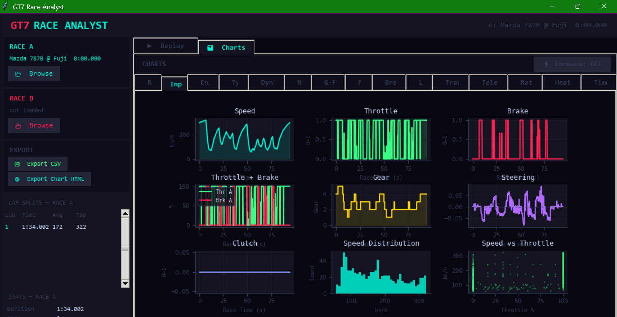The image size is (617, 317).
Task: Click the chart icon on Charts tab
Action: click(x=210, y=48)
